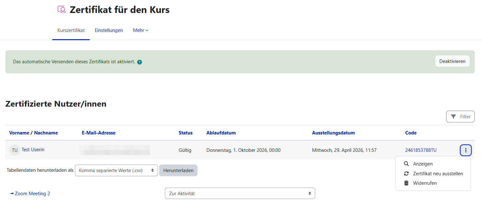Click the help question mark icon
Image resolution: width=482 pixels, height=205 pixels.
pyautogui.click(x=140, y=62)
